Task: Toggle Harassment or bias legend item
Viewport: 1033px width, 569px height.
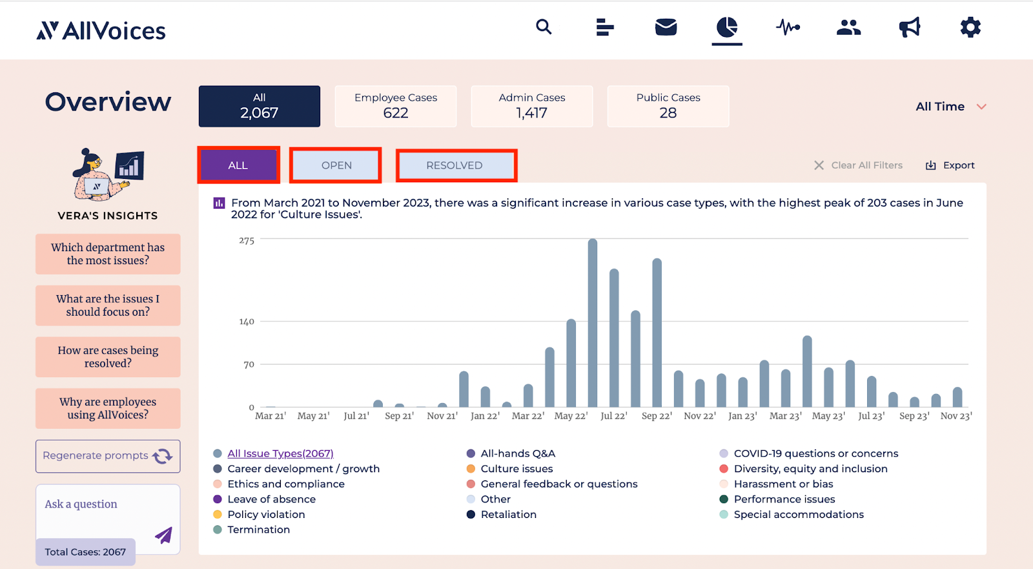Action: coord(783,484)
